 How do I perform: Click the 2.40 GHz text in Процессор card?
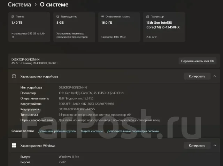coord(152,37)
